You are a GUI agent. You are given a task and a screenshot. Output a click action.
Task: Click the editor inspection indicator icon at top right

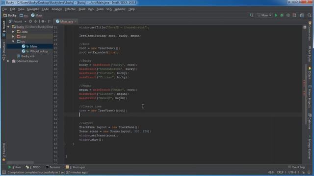[x=305, y=27]
